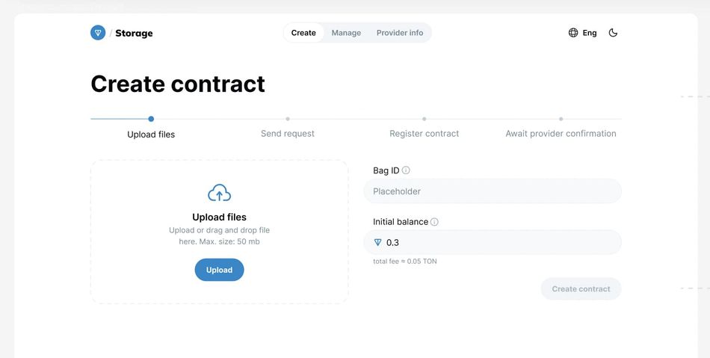Select the Upload files step marker
The image size is (710, 358).
click(151, 119)
